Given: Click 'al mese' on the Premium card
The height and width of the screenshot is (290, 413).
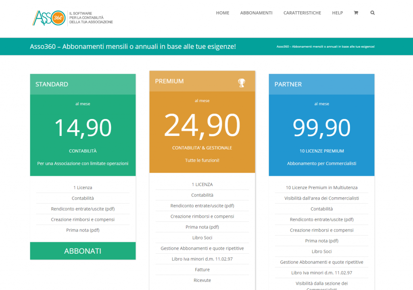Looking at the screenshot, I should click(x=202, y=100).
